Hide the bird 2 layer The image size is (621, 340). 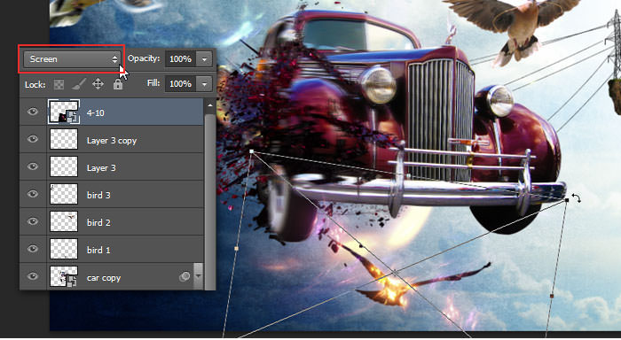pos(33,221)
